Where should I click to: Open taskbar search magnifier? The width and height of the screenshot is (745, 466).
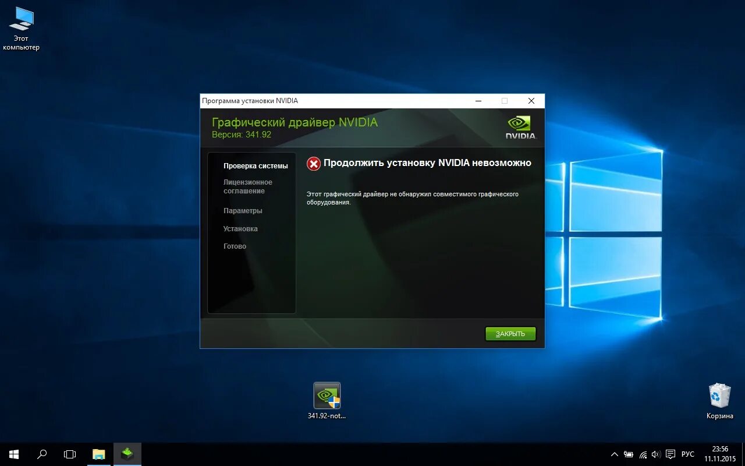pos(42,454)
